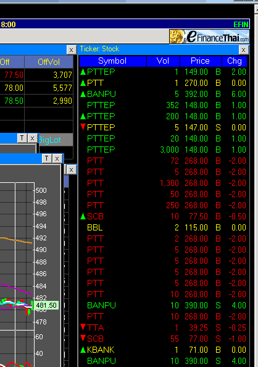Click the 481.50 price label on chart
Image resolution: width=258 pixels, height=367 pixels.
[46, 305]
